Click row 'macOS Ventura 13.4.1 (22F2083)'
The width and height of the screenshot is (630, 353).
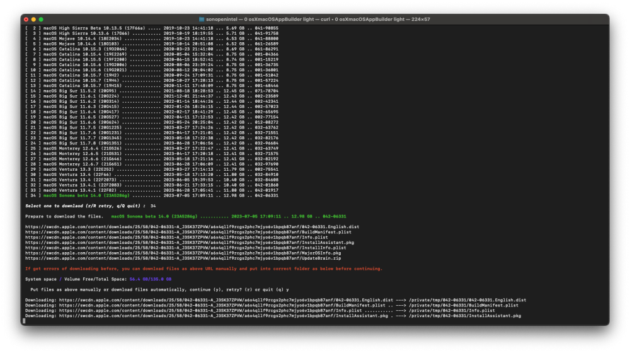pos(152,185)
